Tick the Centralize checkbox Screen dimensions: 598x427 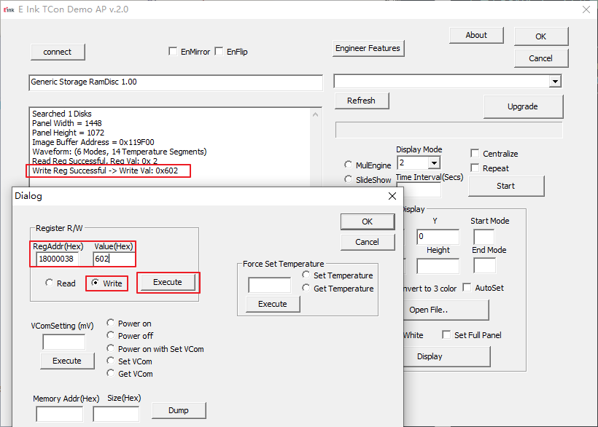(x=475, y=153)
